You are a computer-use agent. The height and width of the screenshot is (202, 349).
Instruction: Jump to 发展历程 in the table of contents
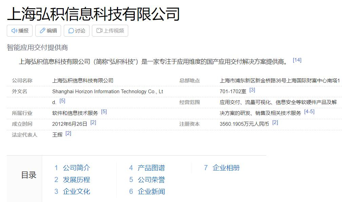point(76,180)
